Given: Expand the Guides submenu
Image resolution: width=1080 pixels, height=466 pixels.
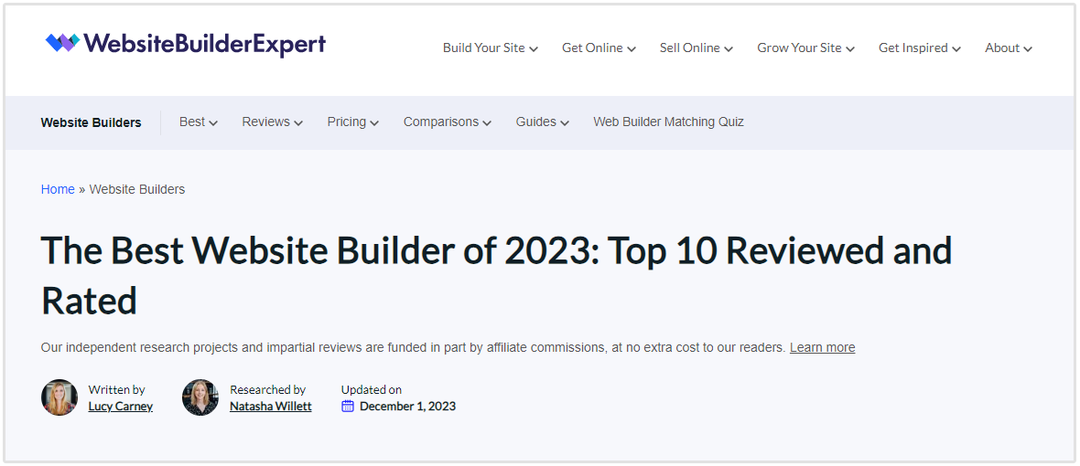Looking at the screenshot, I should click(x=542, y=122).
